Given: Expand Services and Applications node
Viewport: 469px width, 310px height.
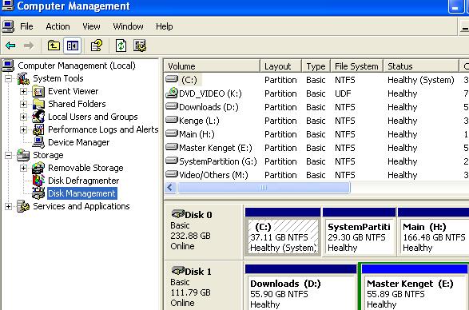Looking at the screenshot, I should coord(8,206).
